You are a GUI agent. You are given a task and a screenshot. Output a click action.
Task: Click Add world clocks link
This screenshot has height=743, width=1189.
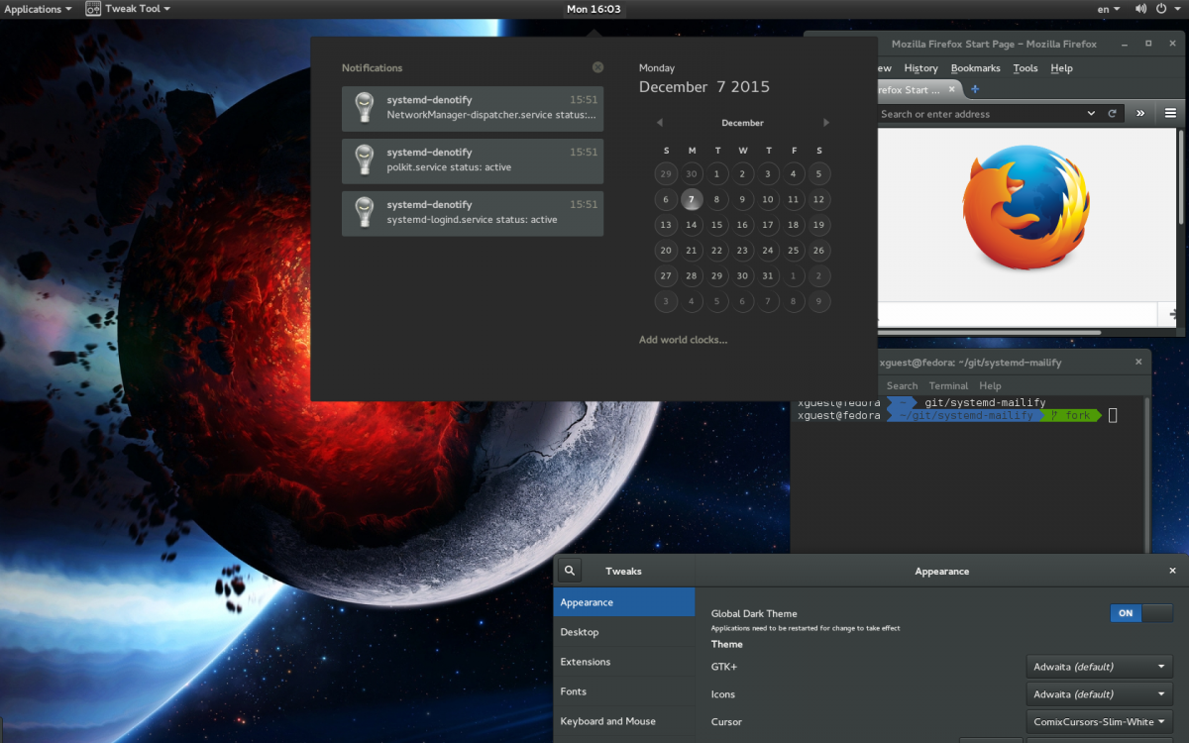pyautogui.click(x=683, y=340)
